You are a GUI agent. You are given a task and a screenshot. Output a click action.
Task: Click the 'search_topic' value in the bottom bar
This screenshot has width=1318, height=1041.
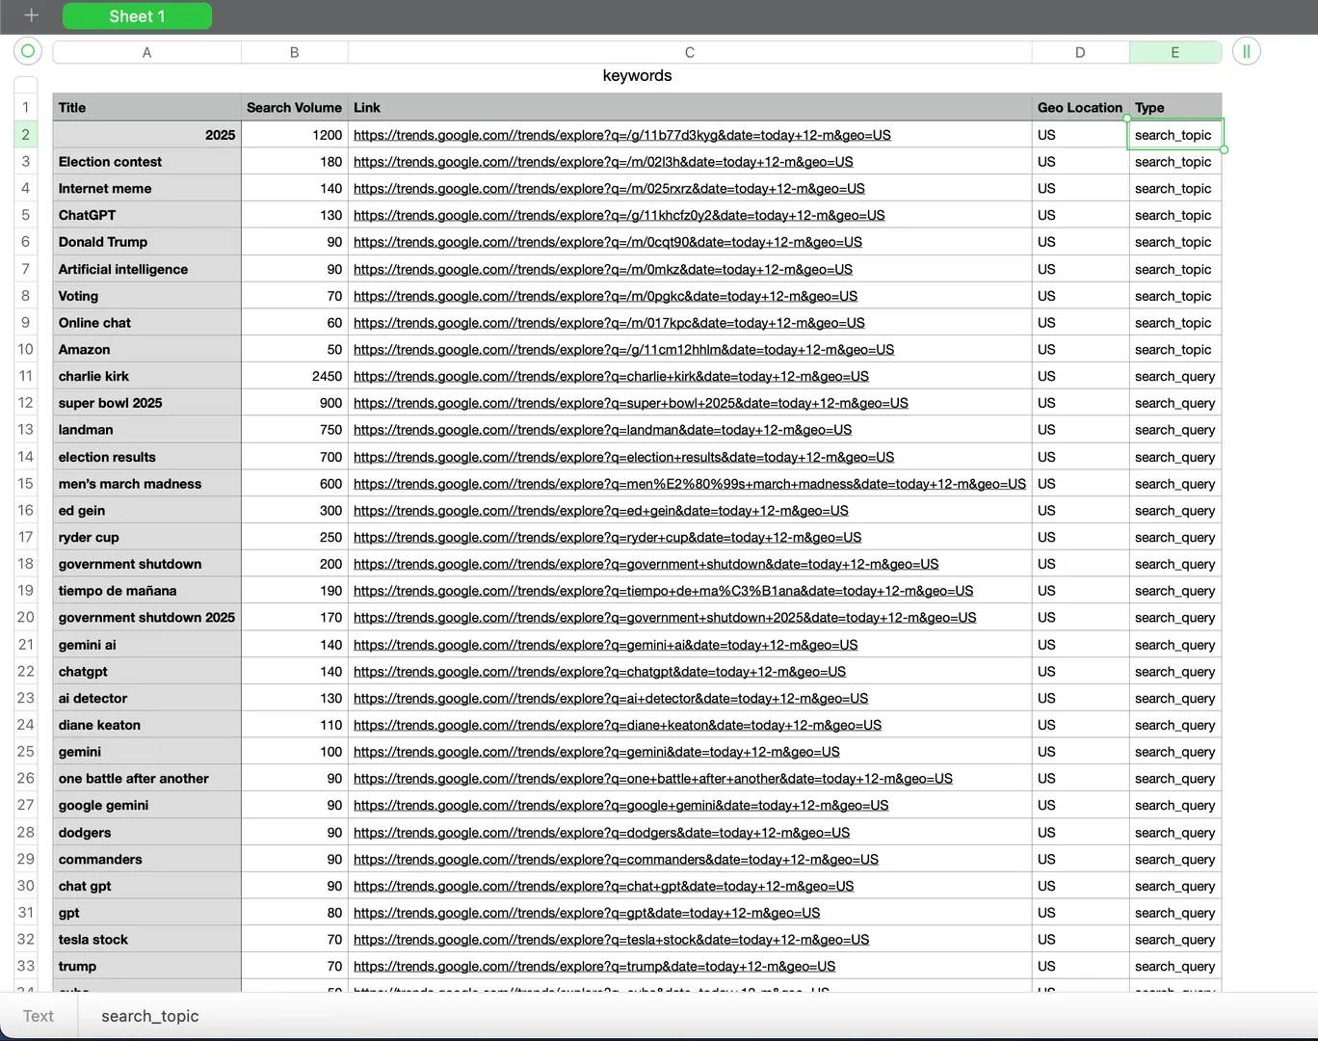coord(150,1016)
